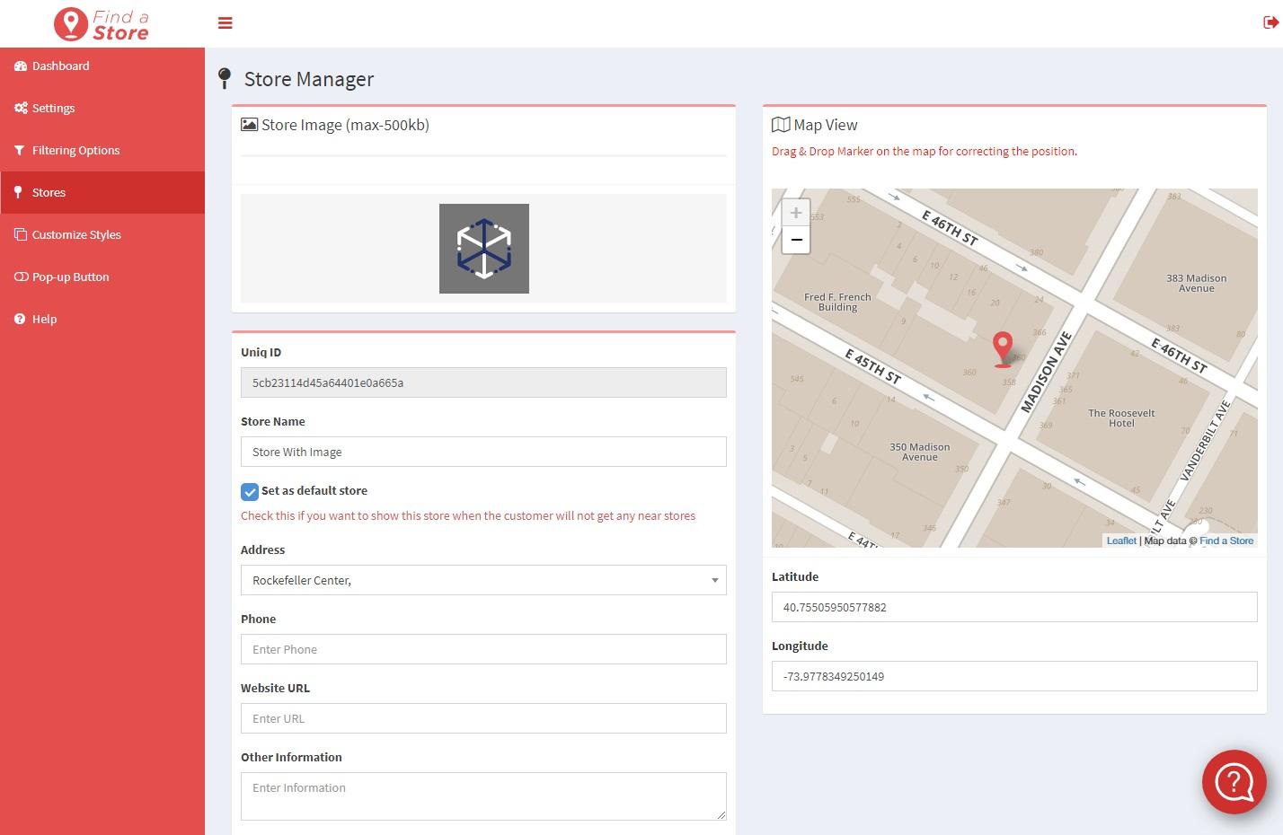Click the logout icon at top right
Viewport: 1283px width, 835px height.
coord(1270,22)
